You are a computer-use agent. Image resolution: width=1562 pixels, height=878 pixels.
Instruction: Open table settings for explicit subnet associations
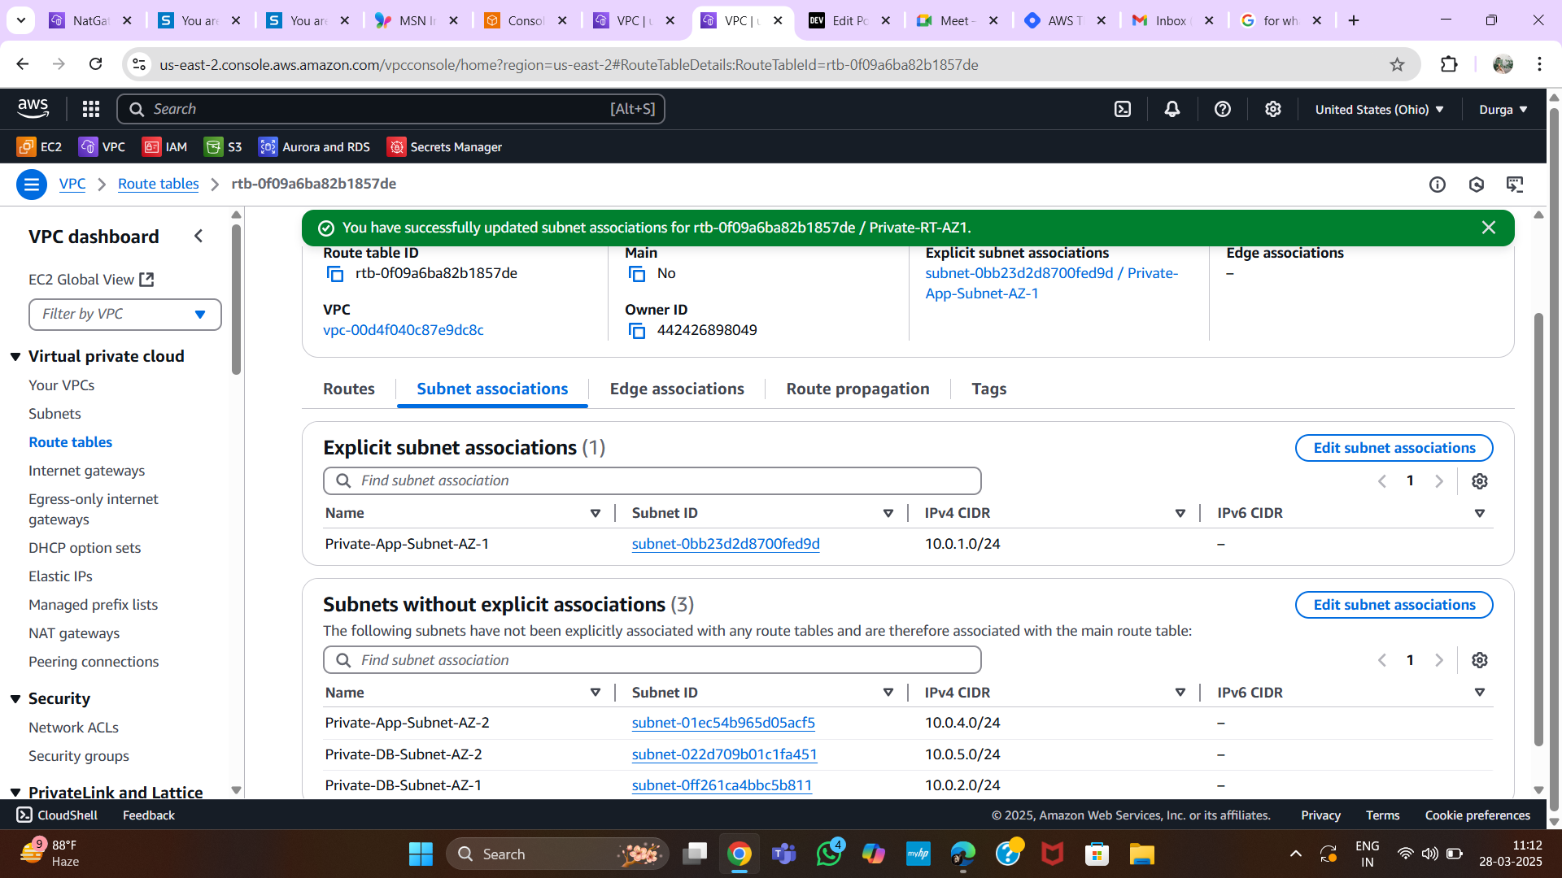[x=1480, y=481]
